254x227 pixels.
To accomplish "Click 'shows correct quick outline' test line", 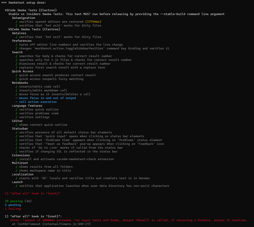I will [41, 125].
